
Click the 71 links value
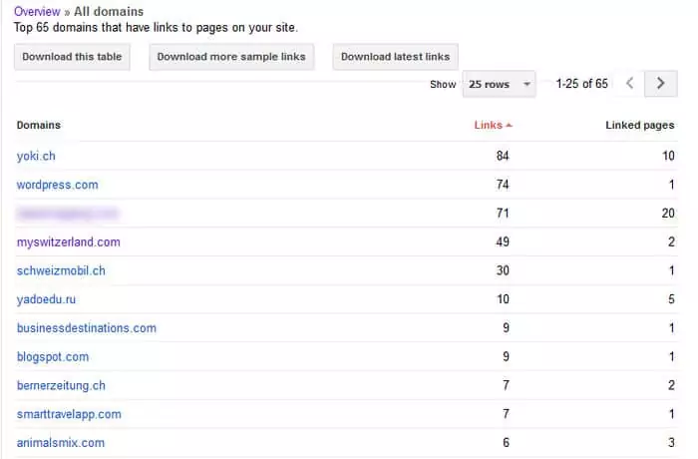(x=503, y=214)
